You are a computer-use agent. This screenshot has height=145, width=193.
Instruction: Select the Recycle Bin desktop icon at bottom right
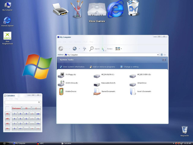pyautogui.click(x=185, y=131)
